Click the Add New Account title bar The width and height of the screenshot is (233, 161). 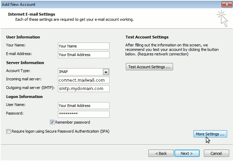pos(110,4)
